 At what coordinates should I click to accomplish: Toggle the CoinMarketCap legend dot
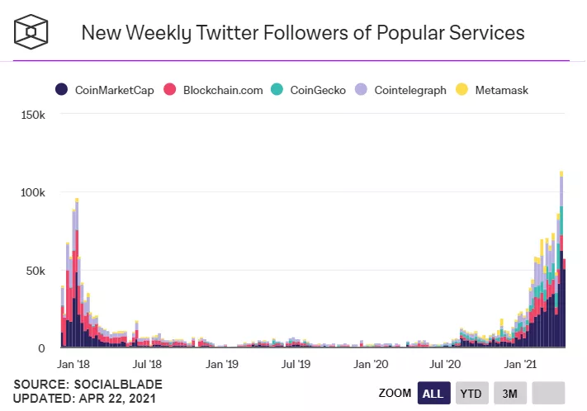pos(61,90)
